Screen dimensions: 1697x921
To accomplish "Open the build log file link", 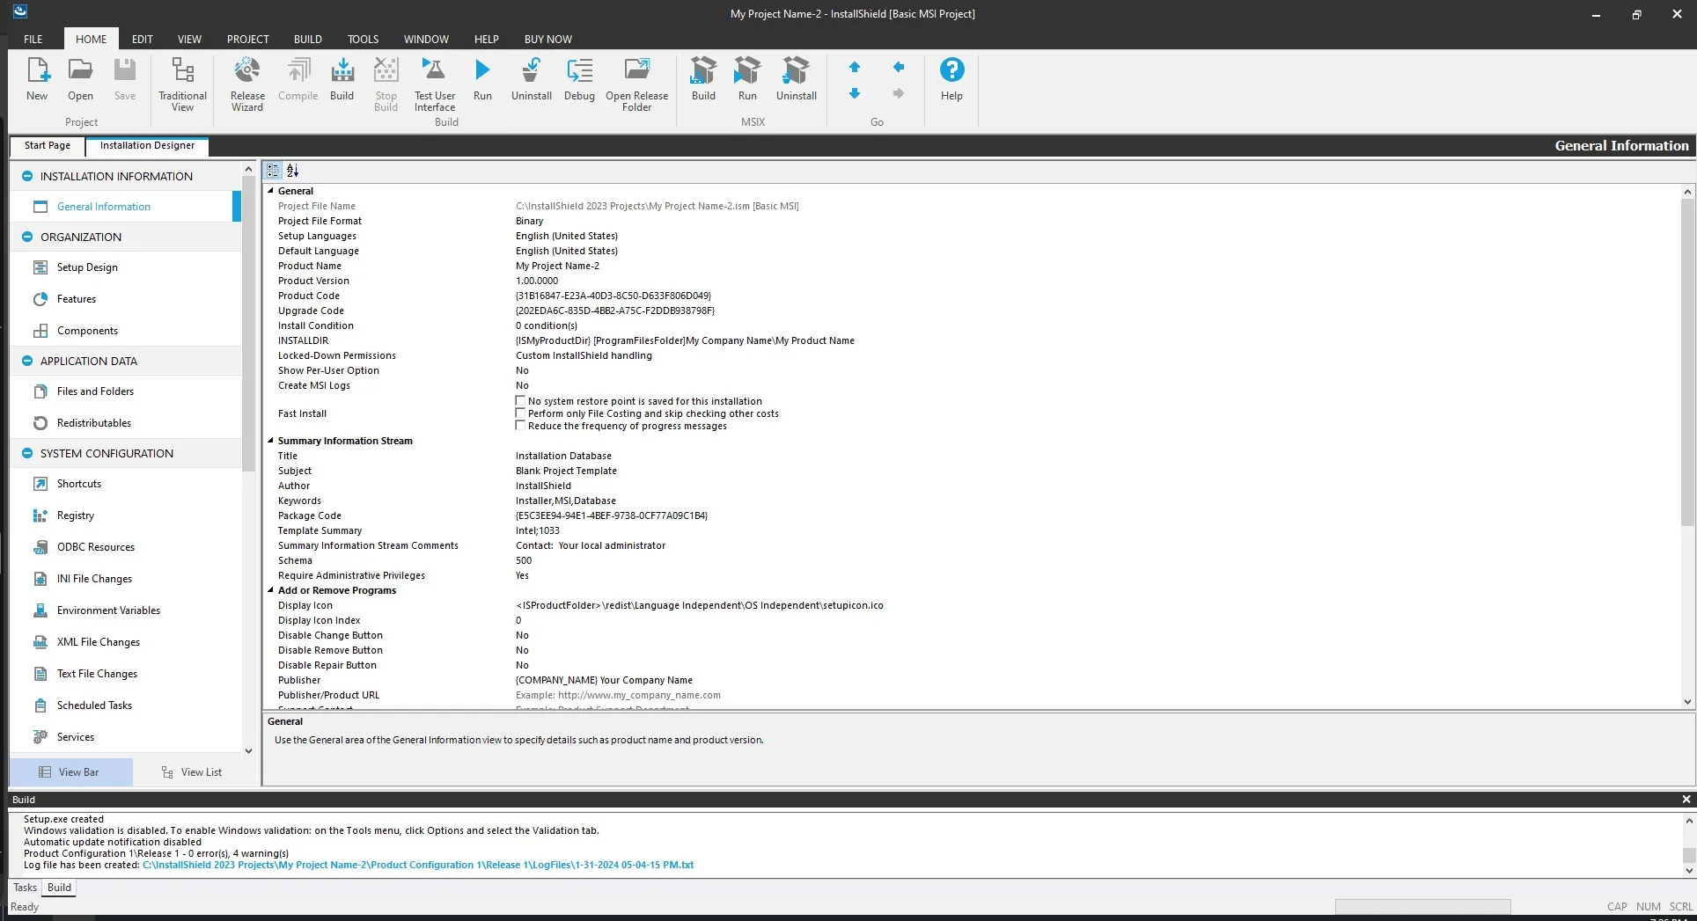I will 418,865.
